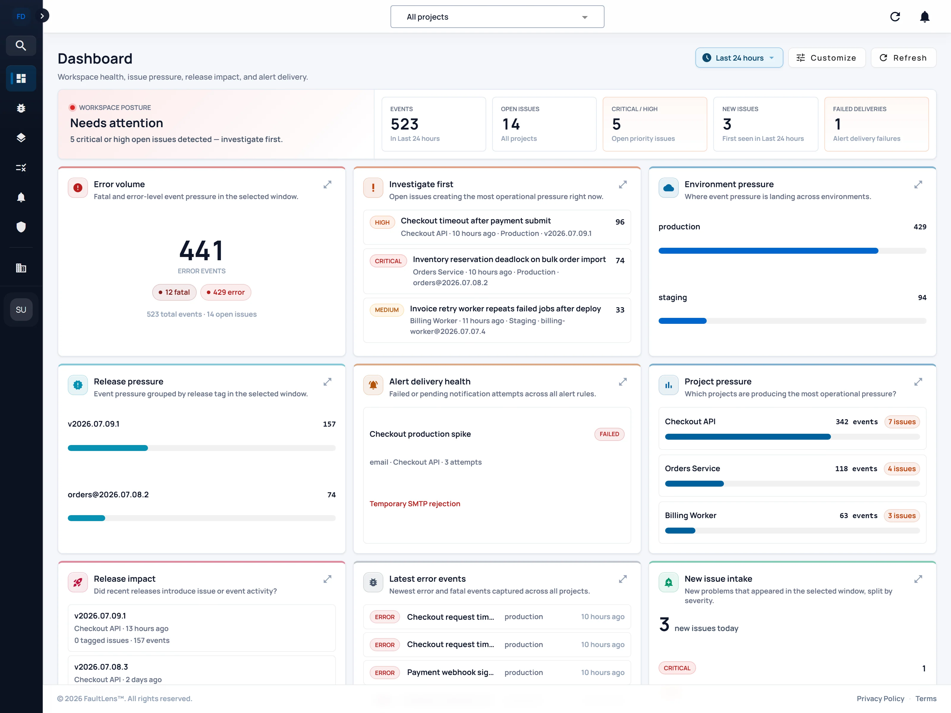Click the CRITICAL severity badge in New issue intake
Viewport: 951px width, 713px height.
coord(677,668)
